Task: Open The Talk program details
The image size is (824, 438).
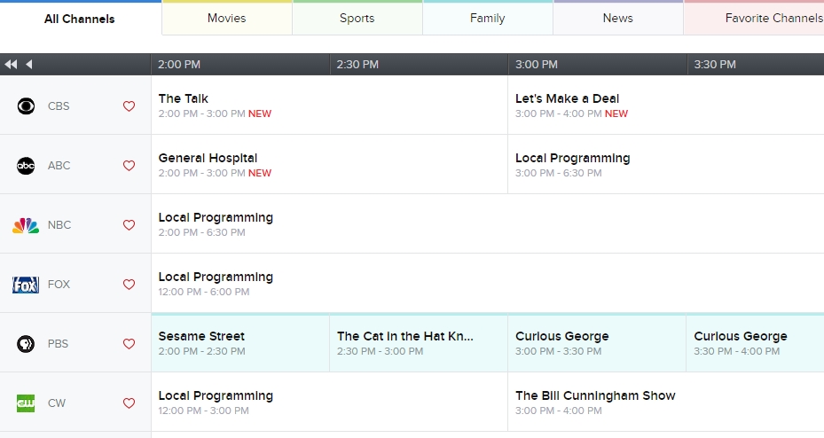Action: [184, 98]
